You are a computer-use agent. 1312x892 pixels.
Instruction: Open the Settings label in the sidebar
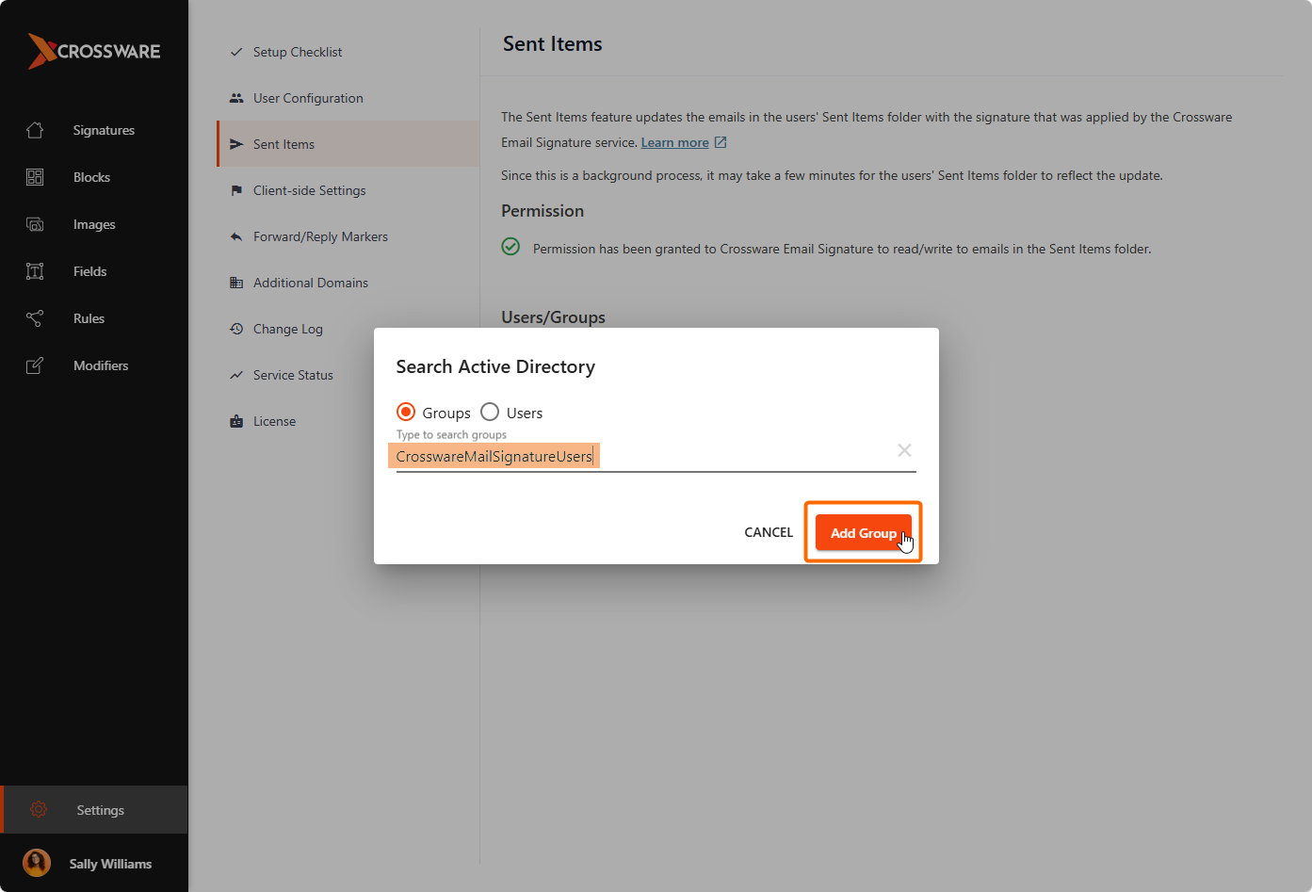coord(101,810)
